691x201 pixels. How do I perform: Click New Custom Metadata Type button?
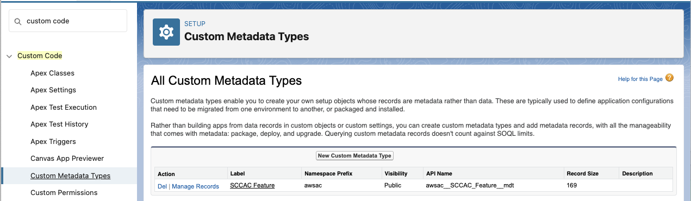[x=354, y=155]
